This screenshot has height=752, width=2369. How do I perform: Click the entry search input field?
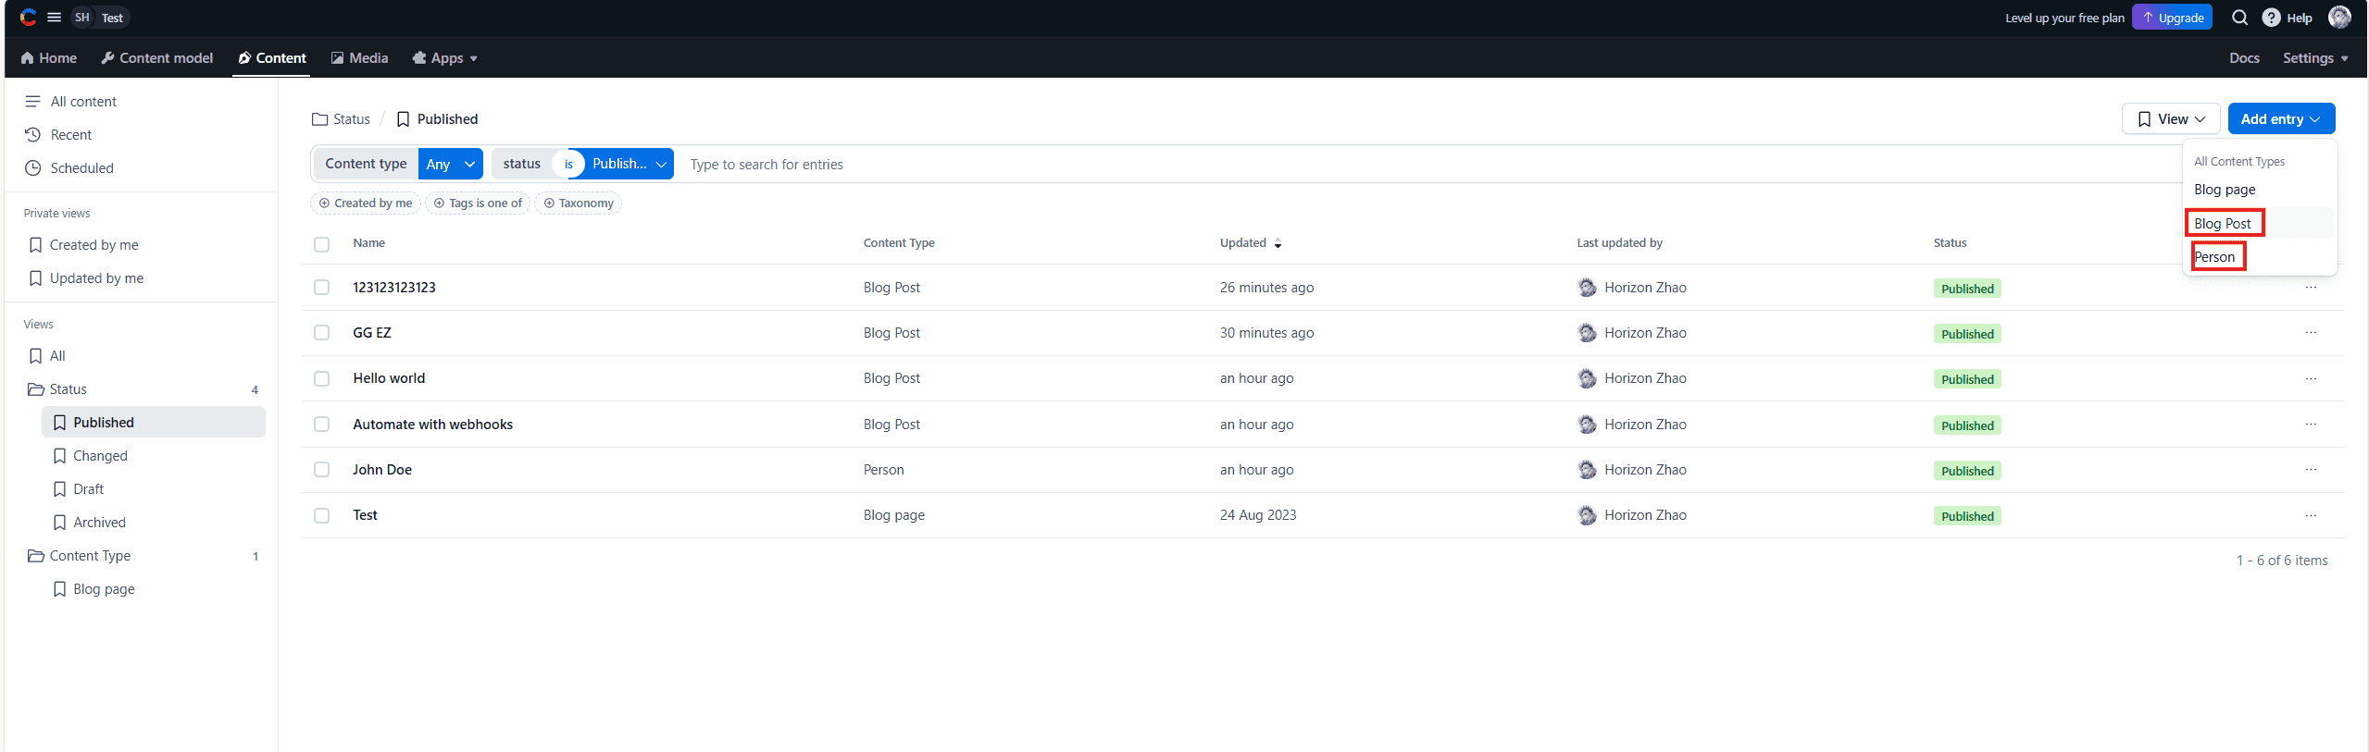[1426, 165]
